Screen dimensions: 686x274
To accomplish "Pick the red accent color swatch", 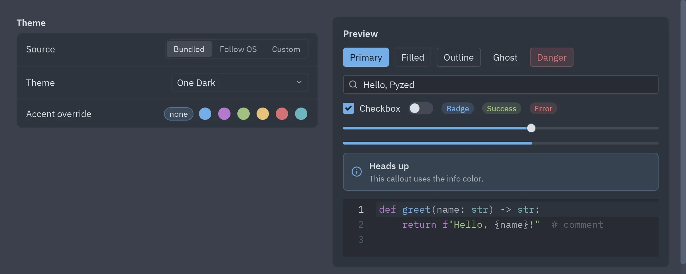I will click(282, 114).
